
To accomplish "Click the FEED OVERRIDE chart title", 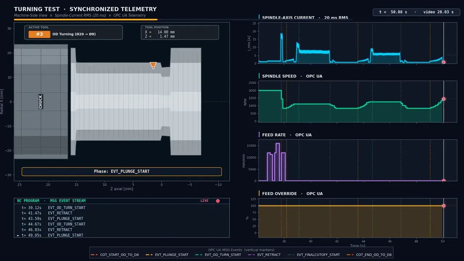I will [292, 194].
